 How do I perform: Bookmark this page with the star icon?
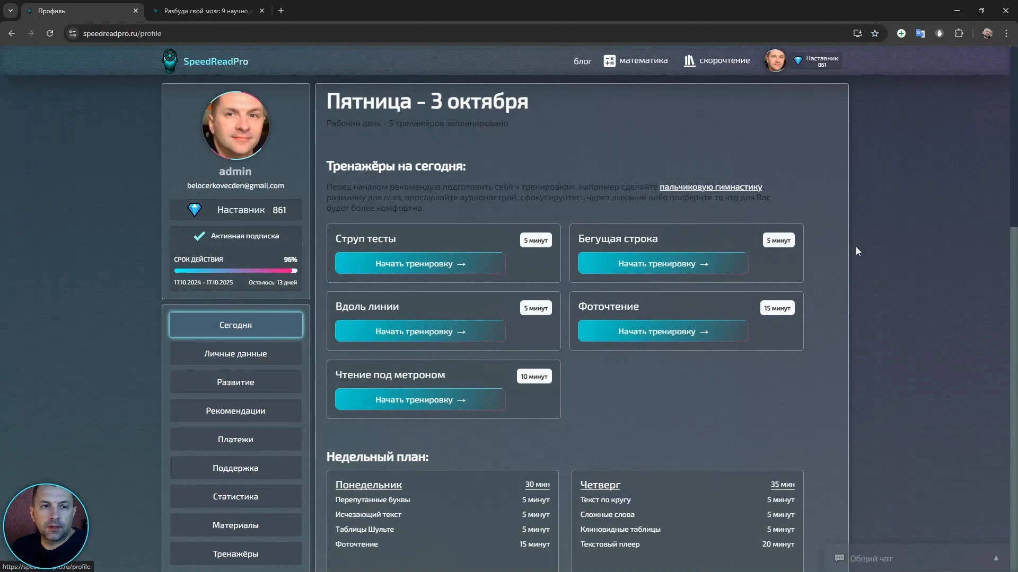pyautogui.click(x=875, y=33)
